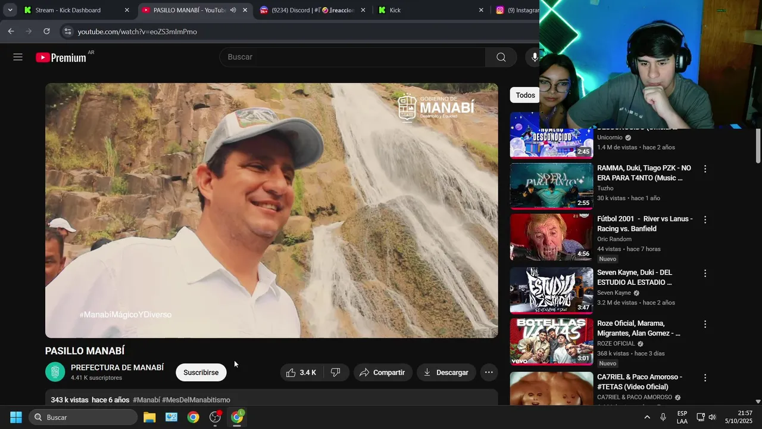Open No Era Para T4nto thumbnail
Image resolution: width=762 pixels, height=429 pixels.
point(551,186)
